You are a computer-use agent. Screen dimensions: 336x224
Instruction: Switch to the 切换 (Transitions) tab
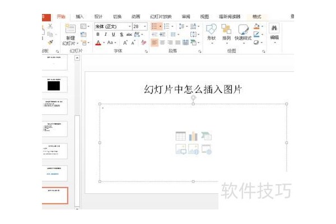(x=117, y=16)
